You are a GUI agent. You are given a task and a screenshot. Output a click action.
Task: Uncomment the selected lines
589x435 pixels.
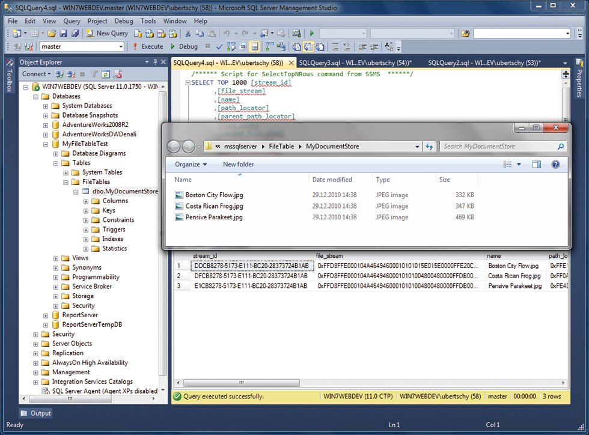347,47
